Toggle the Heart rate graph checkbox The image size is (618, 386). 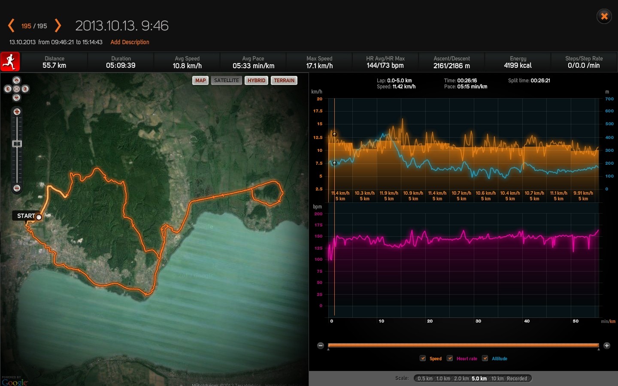click(450, 358)
